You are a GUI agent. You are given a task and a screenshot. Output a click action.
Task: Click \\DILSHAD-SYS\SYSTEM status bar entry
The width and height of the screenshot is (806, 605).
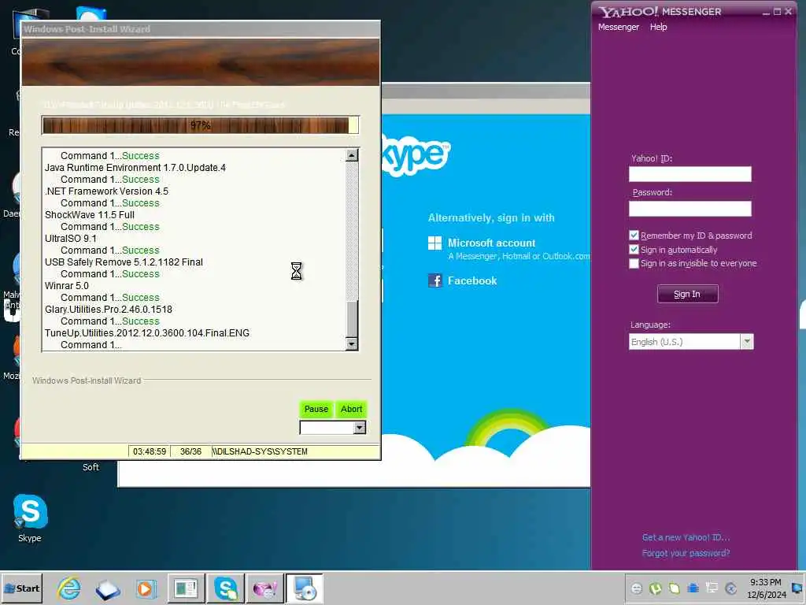coord(260,451)
